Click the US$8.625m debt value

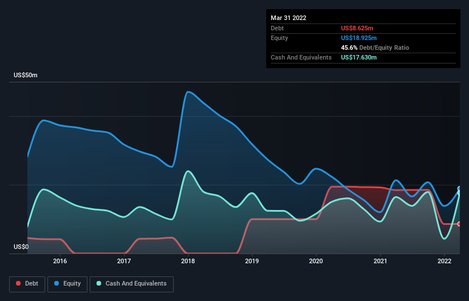(x=357, y=28)
